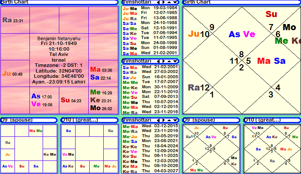Select the Sa-Su 24-08-1998 dasha row
This screenshot has width=301, height=174.
pyautogui.click(x=150, y=43)
